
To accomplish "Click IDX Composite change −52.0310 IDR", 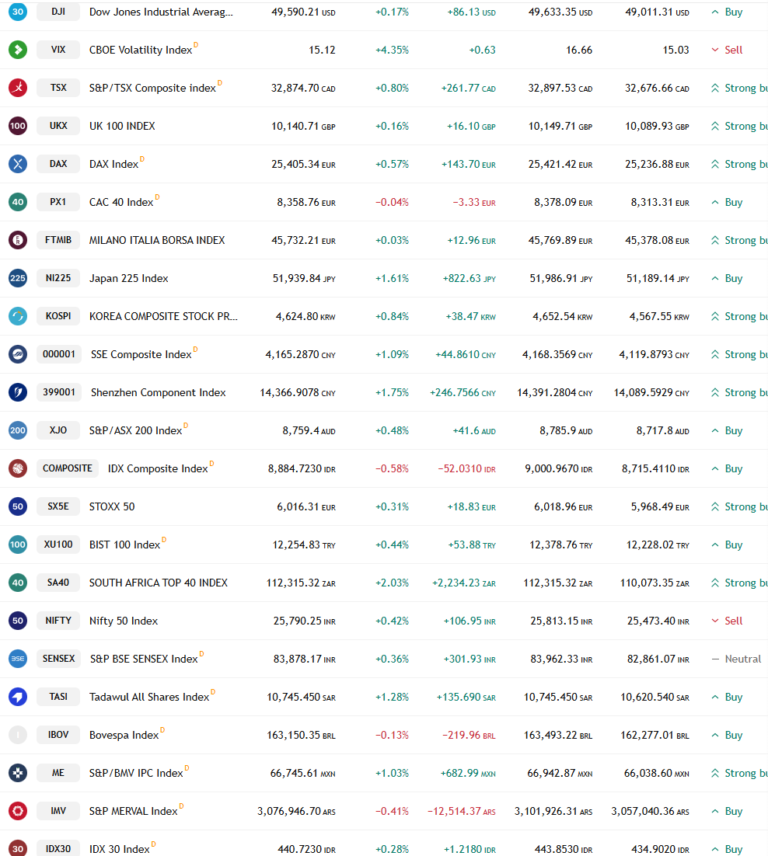I will (x=467, y=468).
